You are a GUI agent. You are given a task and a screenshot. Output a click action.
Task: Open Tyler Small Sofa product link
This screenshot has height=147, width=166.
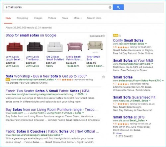pos(93,58)
